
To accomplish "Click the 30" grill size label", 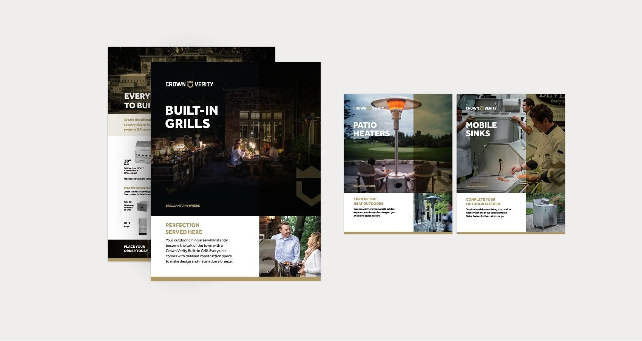I will point(127,161).
